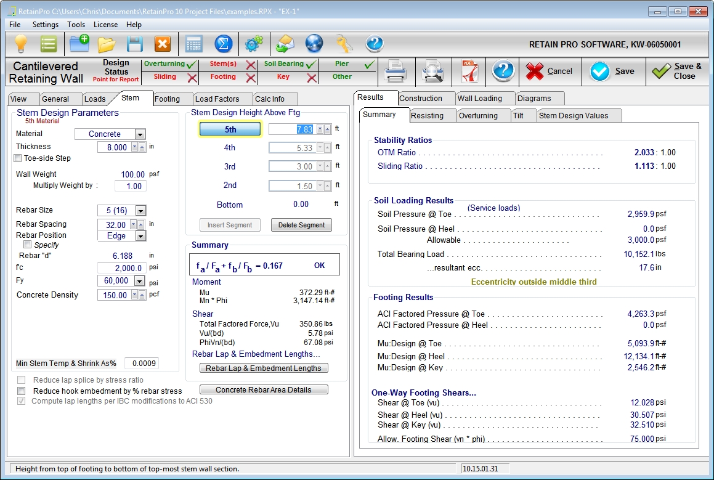Viewport: 714px width, 480px height.
Task: Open the Tools menu
Action: pyautogui.click(x=76, y=25)
